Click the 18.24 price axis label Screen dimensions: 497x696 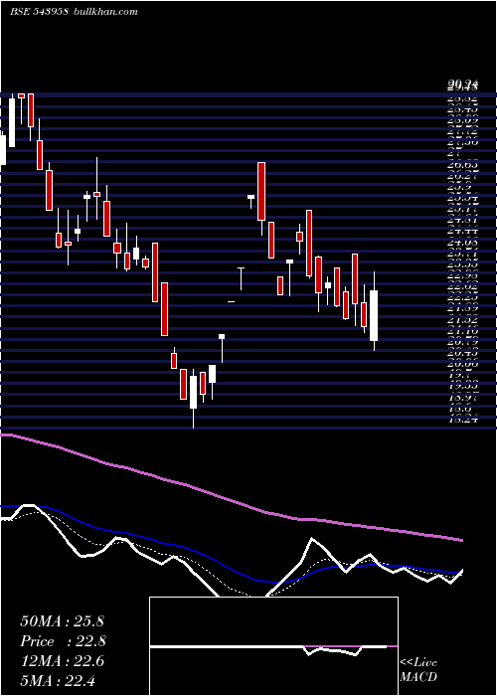point(462,419)
